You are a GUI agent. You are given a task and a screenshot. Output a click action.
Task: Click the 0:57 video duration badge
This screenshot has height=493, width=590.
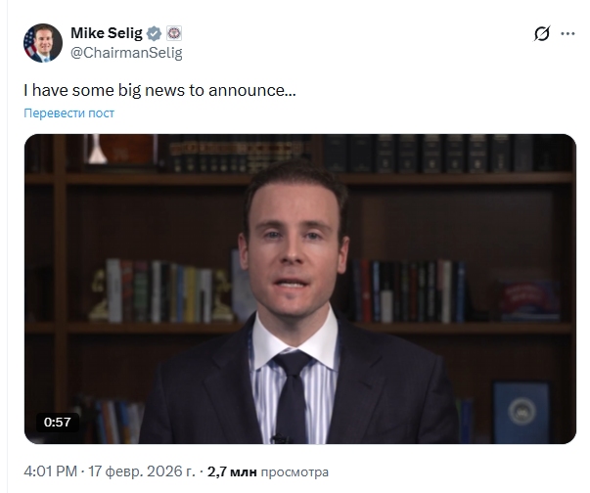coord(57,422)
